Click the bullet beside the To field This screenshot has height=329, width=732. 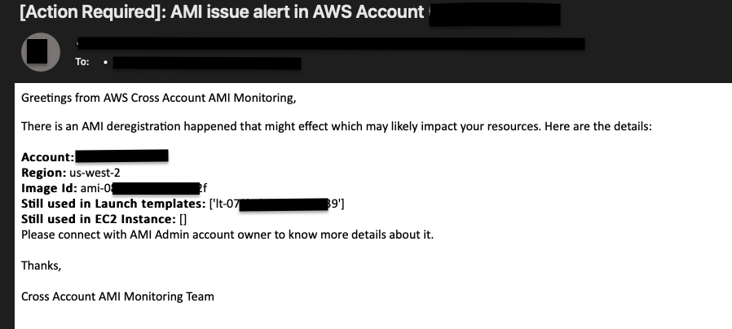point(106,62)
